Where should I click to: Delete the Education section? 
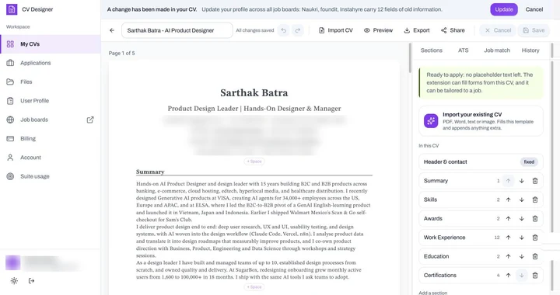pyautogui.click(x=535, y=256)
